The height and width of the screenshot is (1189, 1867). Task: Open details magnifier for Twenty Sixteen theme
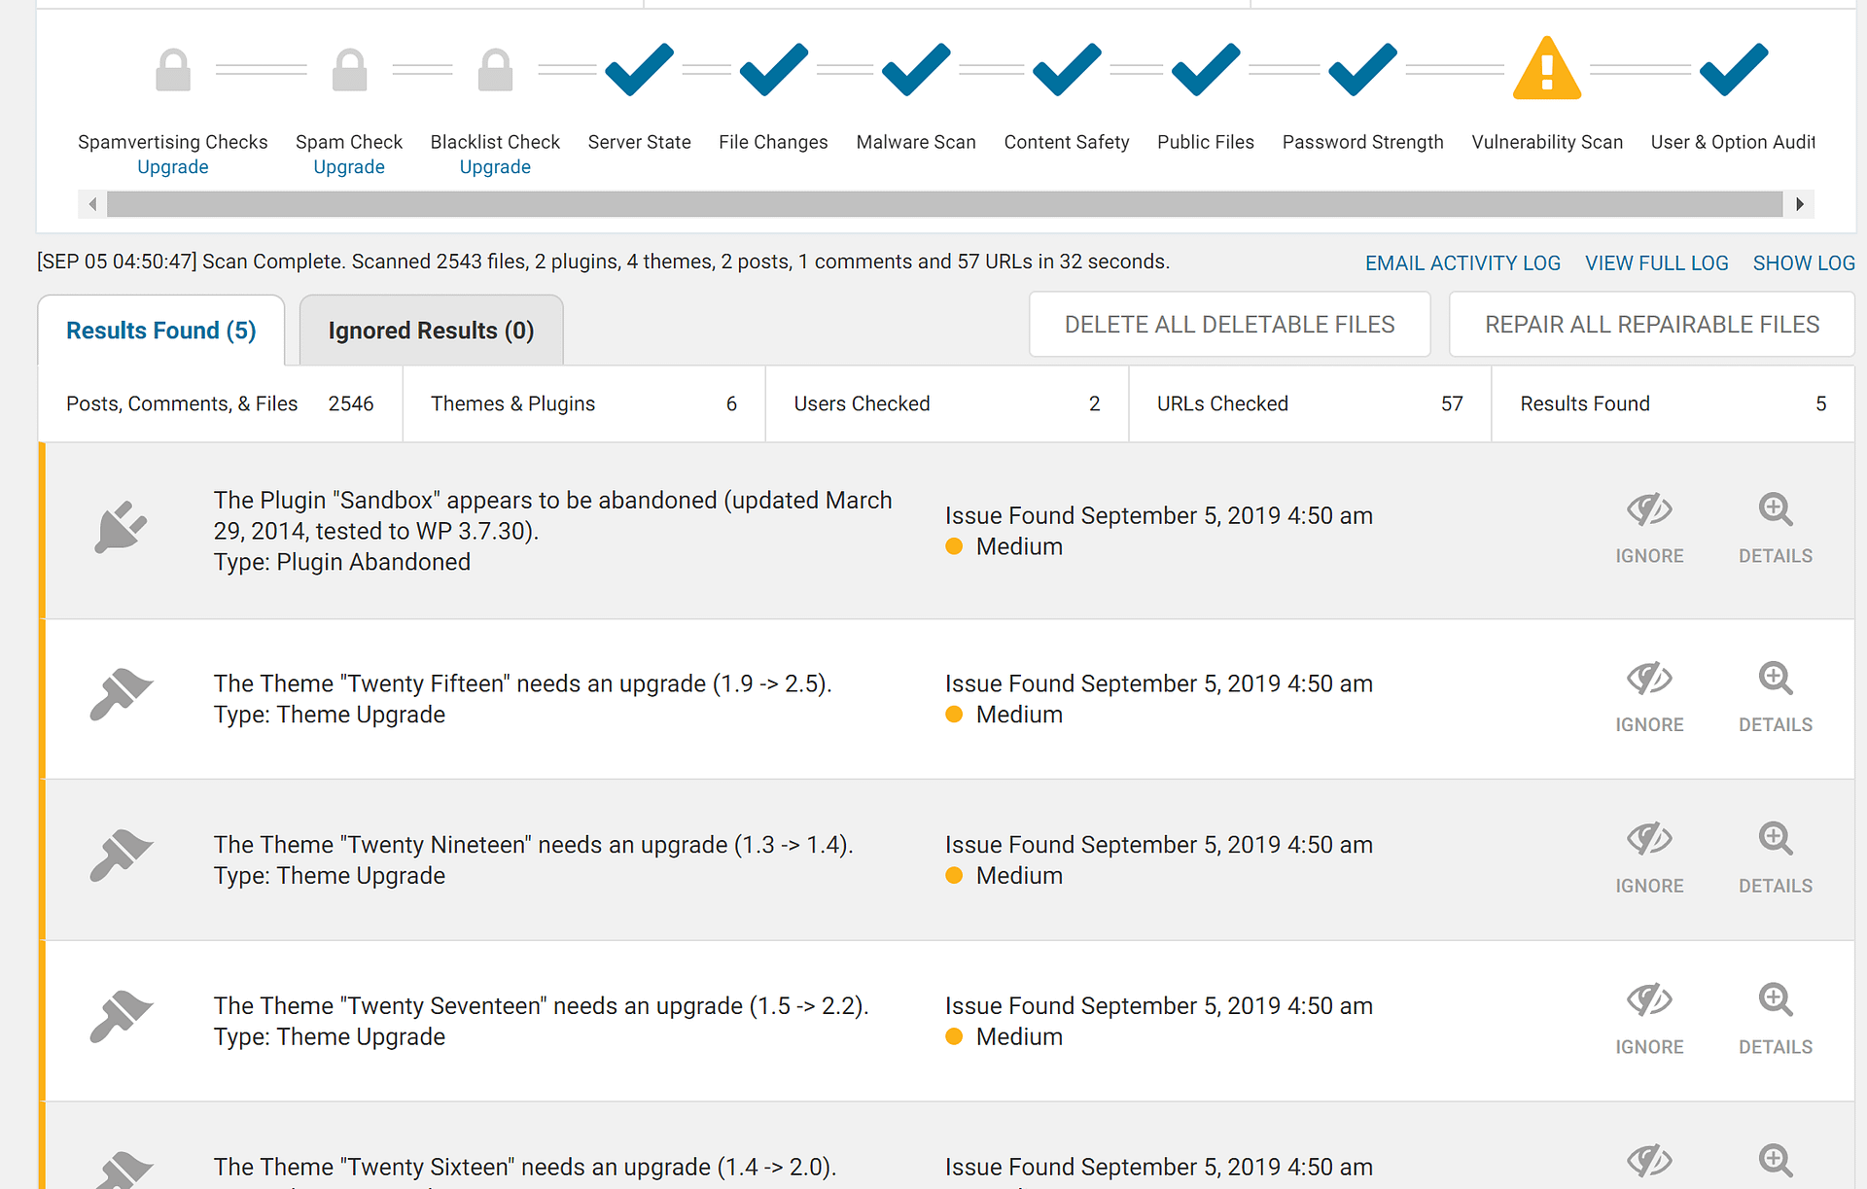[1776, 1161]
